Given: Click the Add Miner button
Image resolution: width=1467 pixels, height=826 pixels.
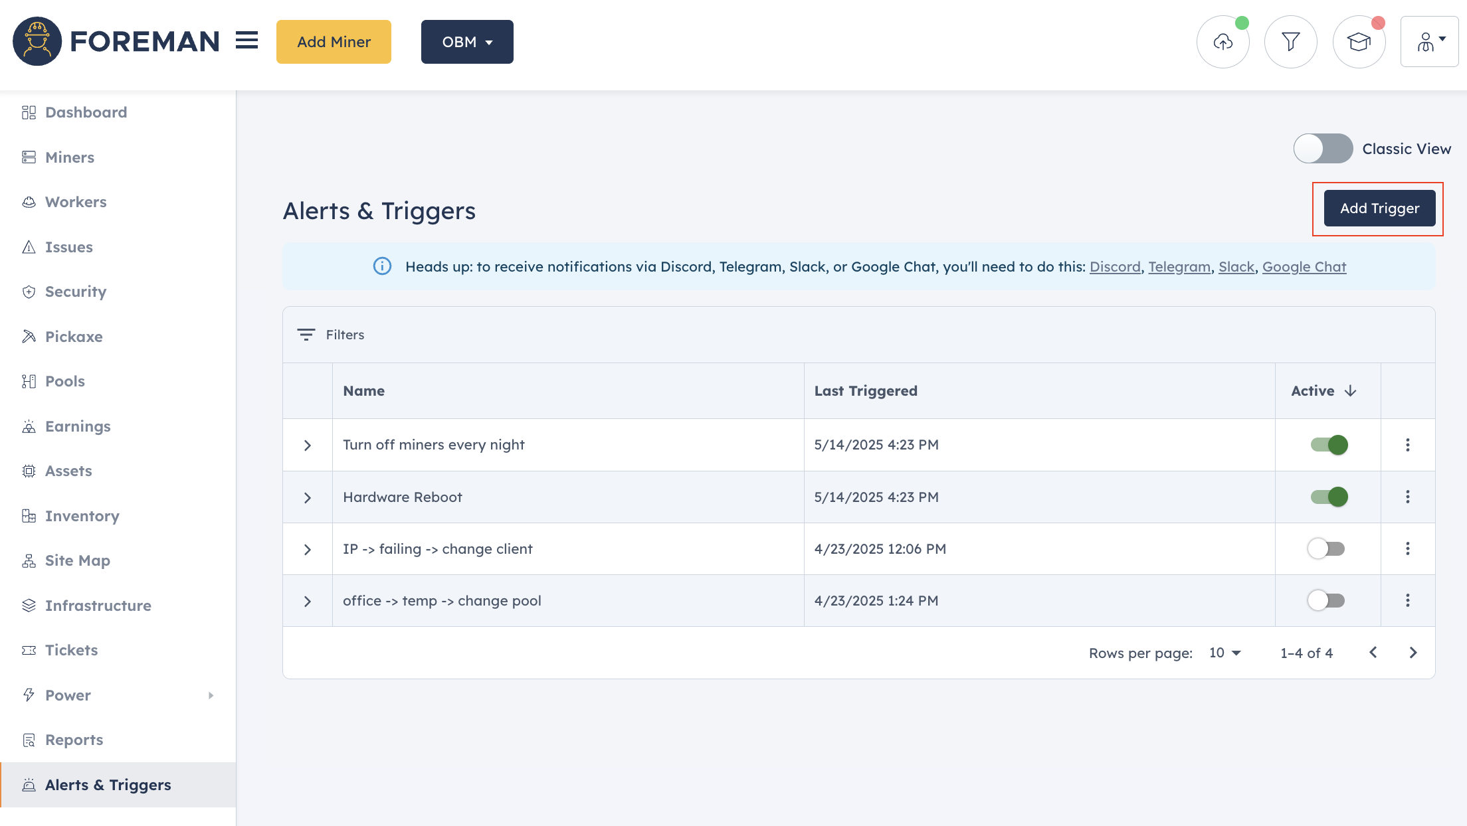Looking at the screenshot, I should coord(334,42).
